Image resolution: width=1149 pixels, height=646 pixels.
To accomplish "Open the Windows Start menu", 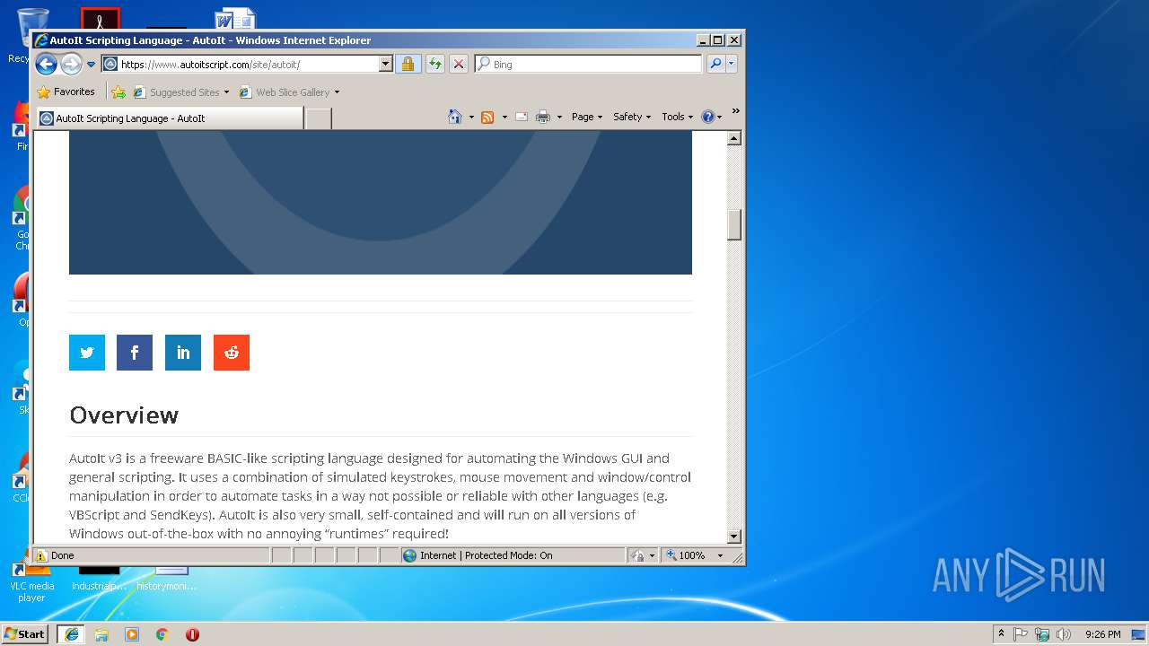I will coord(25,633).
